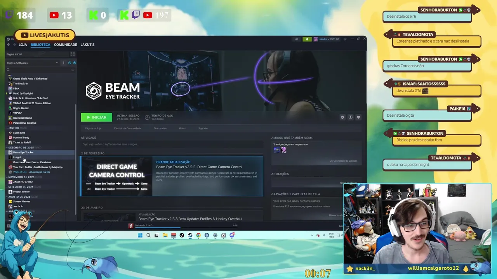Switch to the BIBLIOTECA tab
Screen dimensions: 497x279
(40, 45)
